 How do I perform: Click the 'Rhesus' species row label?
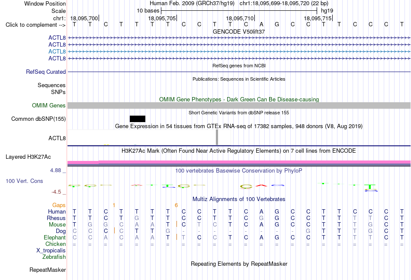pos(56,218)
